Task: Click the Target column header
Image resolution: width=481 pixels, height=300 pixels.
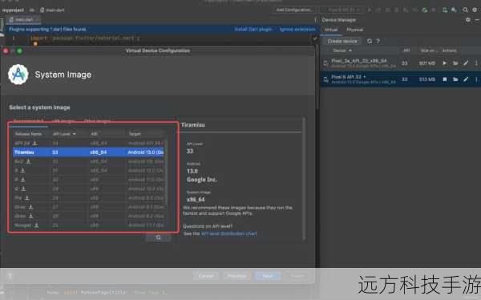Action: (135, 134)
